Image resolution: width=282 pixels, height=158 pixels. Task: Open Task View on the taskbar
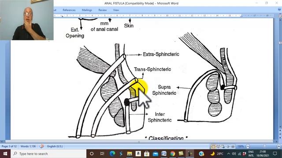point(102,154)
